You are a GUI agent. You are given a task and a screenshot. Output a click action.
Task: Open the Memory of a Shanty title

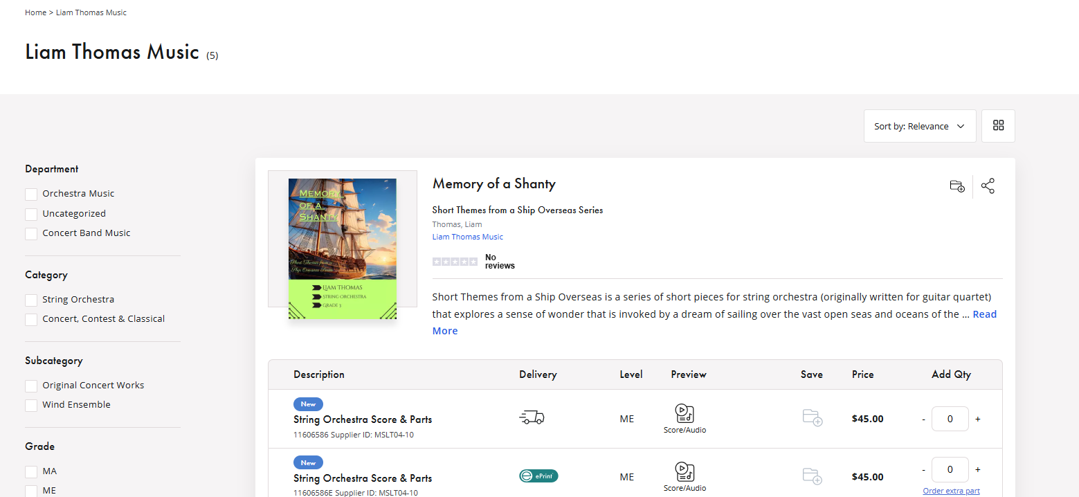(x=494, y=183)
